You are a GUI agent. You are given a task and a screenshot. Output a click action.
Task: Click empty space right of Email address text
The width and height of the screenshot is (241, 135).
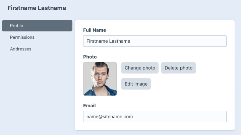click(181, 117)
